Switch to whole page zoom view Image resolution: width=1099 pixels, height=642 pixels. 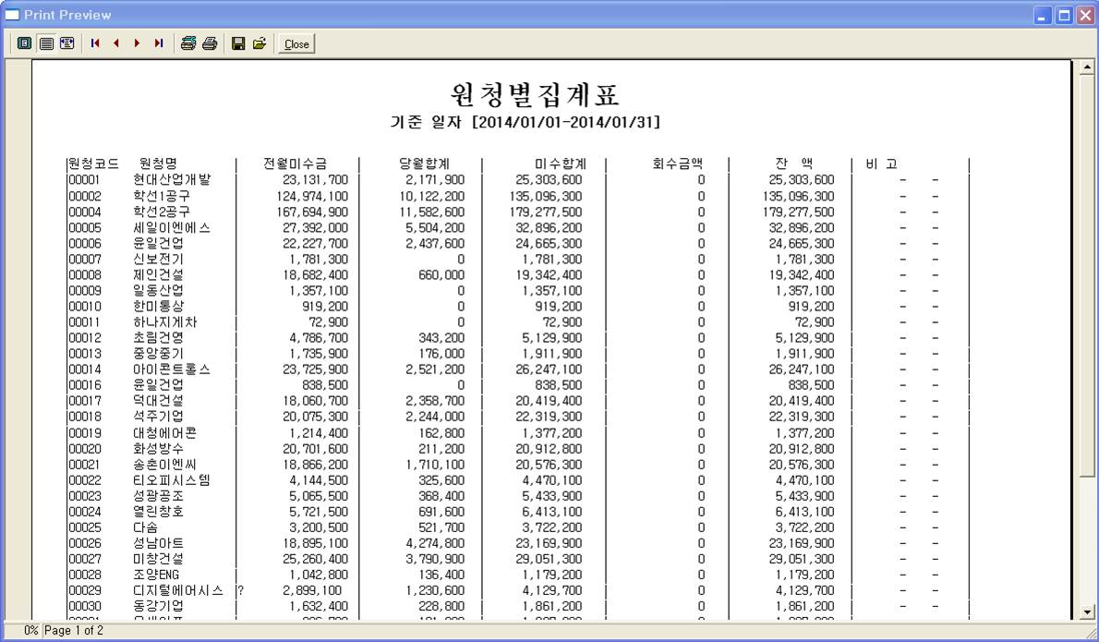click(x=25, y=43)
